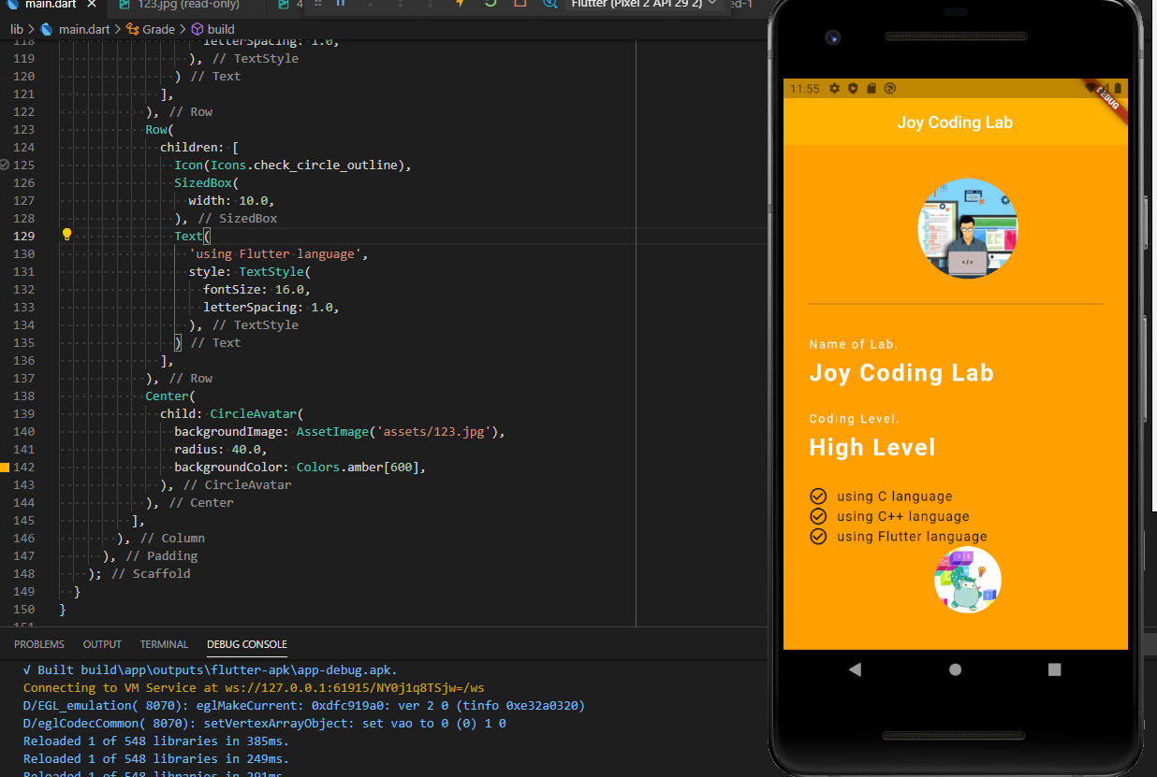Screen dimensions: 1157x777
Task: Click 'width: 10.0' on line 127
Action: [227, 200]
